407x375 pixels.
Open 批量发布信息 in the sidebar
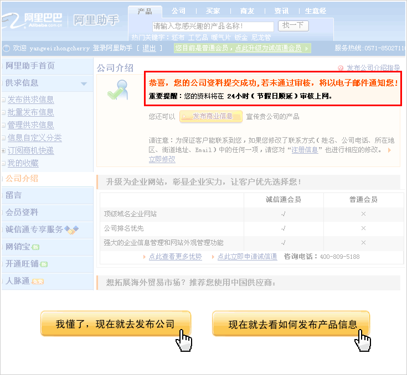(x=30, y=112)
